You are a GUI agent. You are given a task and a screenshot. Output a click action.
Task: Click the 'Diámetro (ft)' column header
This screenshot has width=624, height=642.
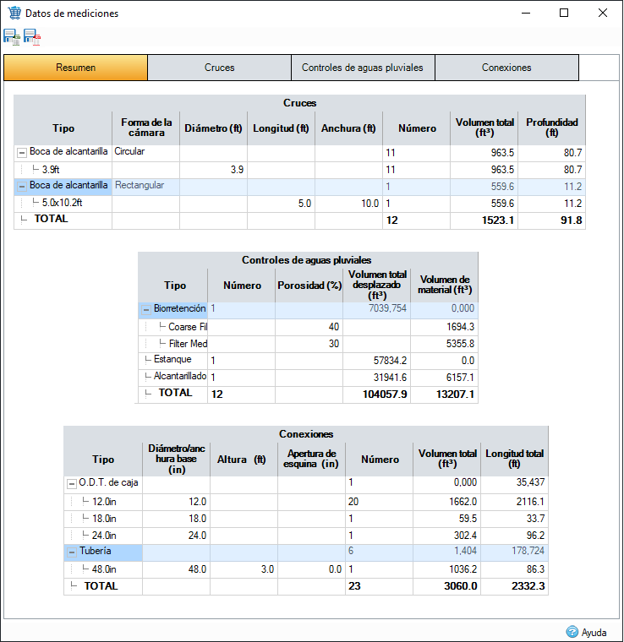213,128
